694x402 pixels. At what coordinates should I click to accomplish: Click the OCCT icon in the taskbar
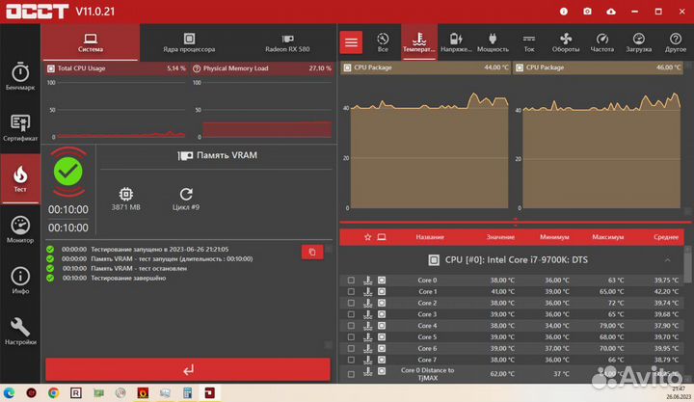click(x=210, y=392)
